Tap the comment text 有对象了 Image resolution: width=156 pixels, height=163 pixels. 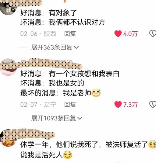(63, 13)
